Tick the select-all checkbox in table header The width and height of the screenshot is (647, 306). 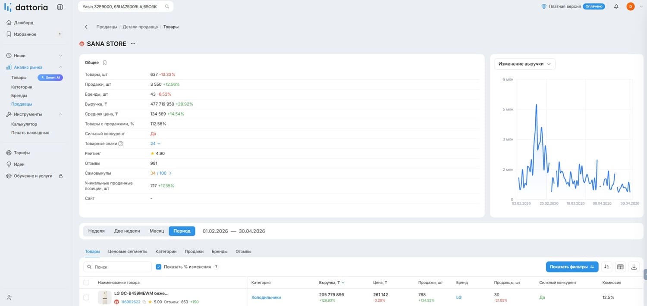click(86, 283)
